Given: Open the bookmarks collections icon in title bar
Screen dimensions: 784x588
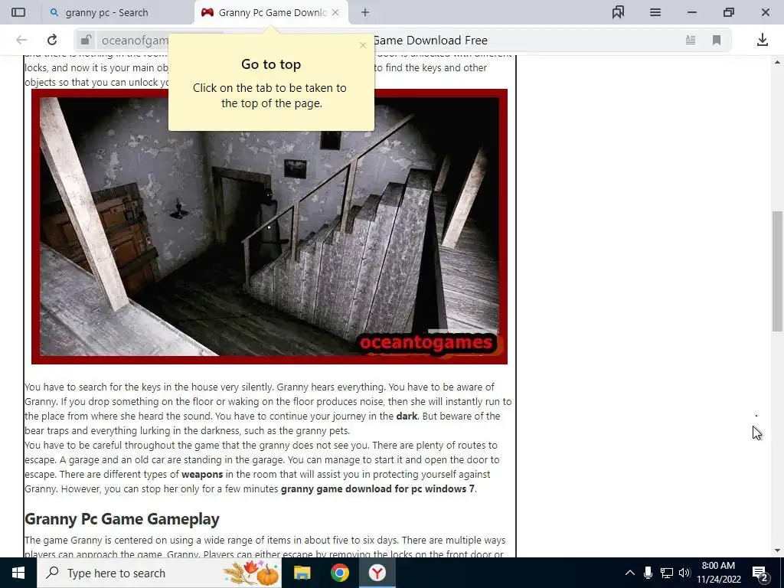Looking at the screenshot, I should coord(618,12).
